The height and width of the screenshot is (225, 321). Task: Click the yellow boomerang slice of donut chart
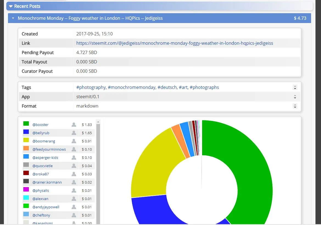(154, 165)
